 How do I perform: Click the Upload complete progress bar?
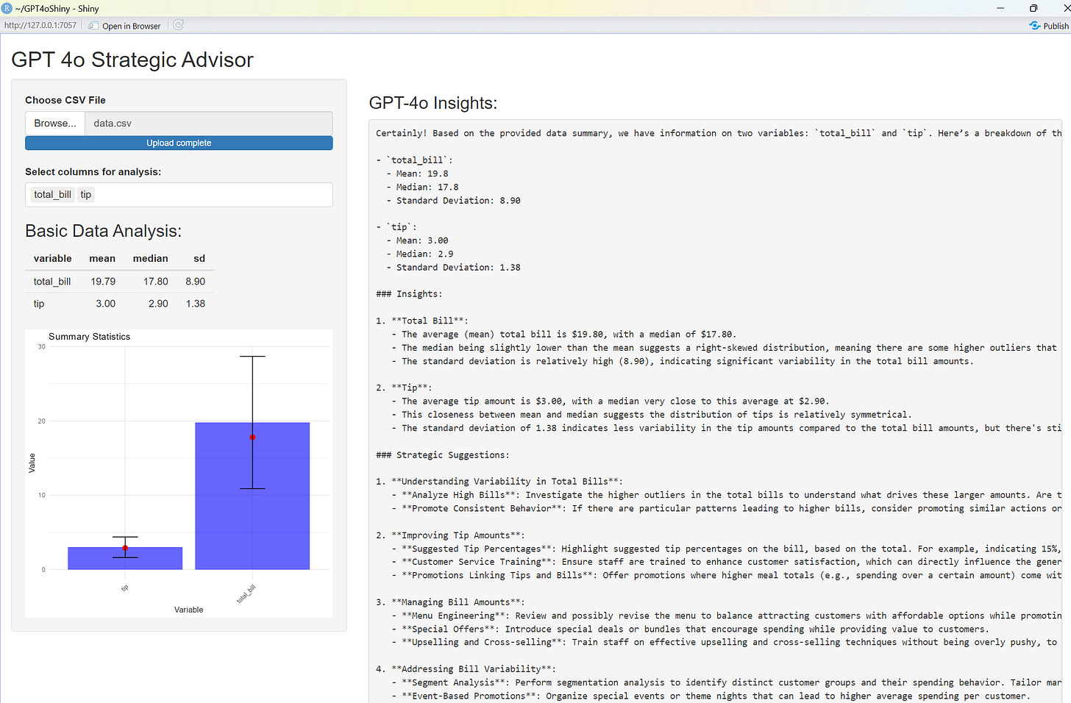[x=179, y=143]
